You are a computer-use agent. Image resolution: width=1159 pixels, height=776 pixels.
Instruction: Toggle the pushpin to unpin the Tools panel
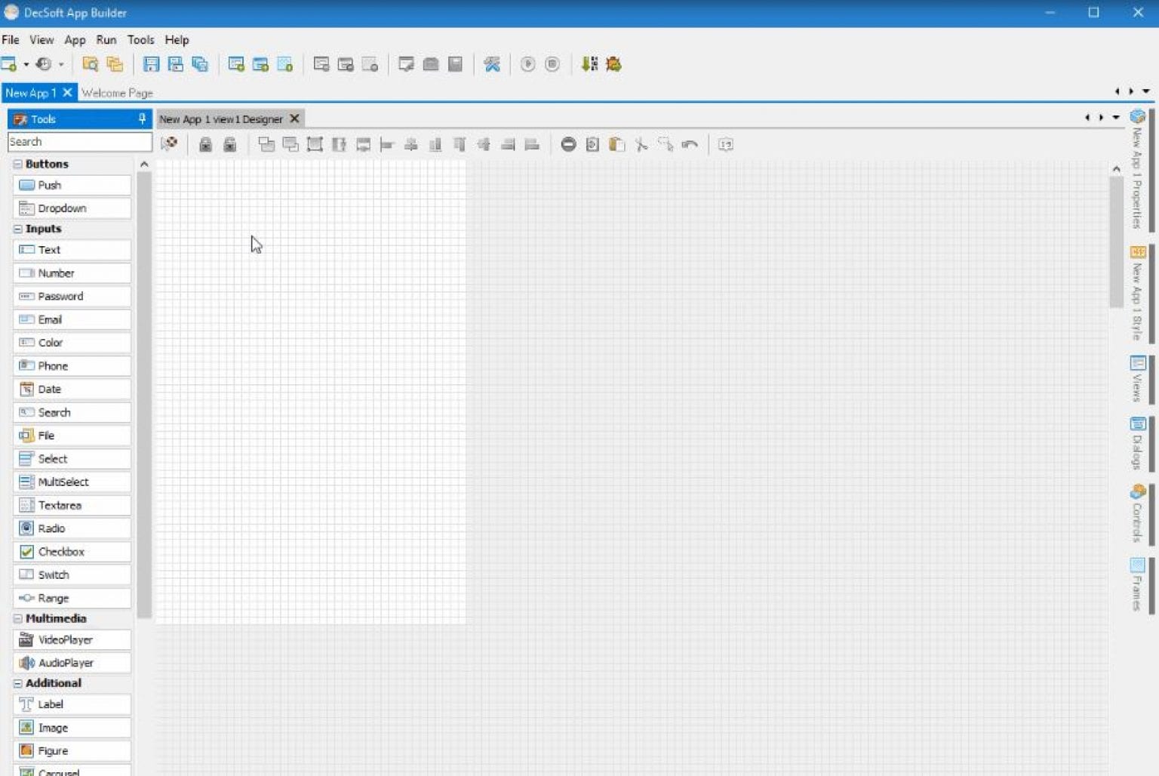pos(140,119)
